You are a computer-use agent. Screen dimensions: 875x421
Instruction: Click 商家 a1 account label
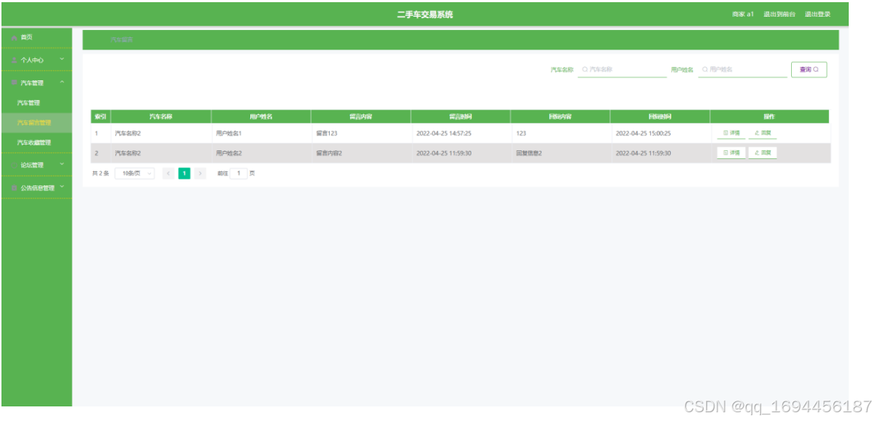(743, 15)
